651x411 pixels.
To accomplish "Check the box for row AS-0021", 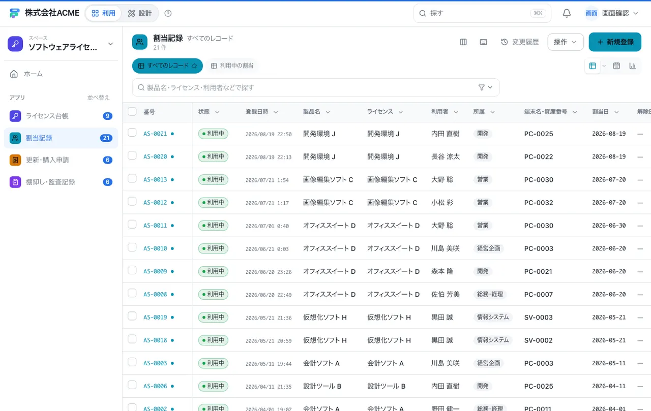I will 132,133.
